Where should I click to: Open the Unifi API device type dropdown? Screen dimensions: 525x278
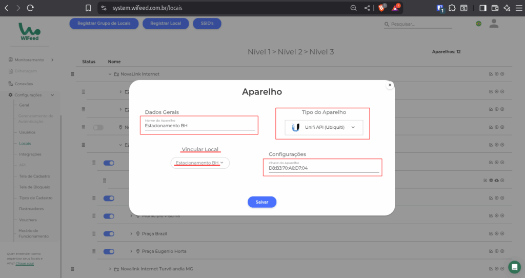324,127
